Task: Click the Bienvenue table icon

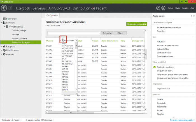Action: [x=4, y=19]
